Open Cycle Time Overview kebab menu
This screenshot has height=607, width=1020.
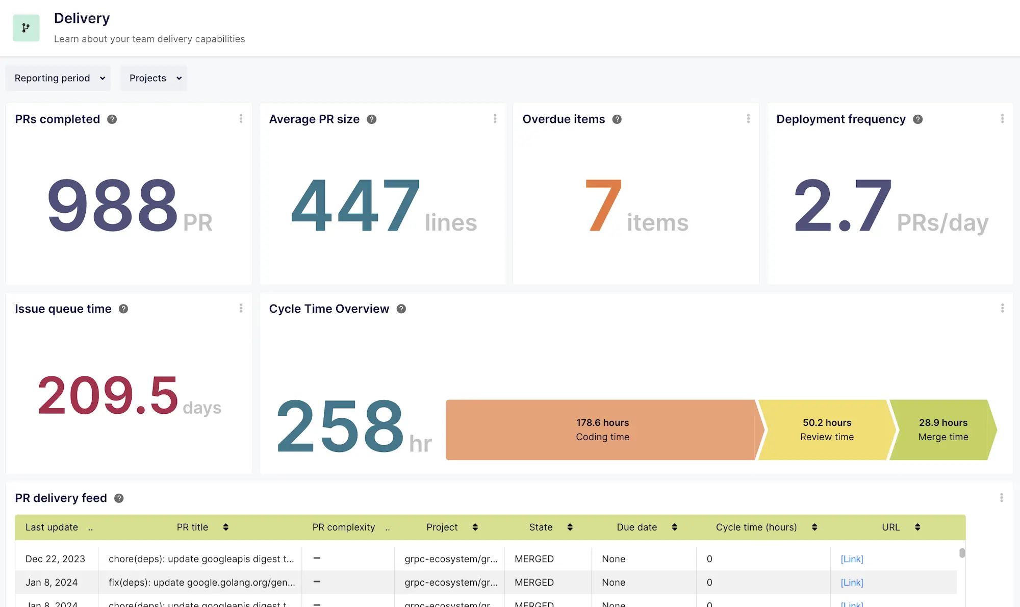click(1002, 308)
